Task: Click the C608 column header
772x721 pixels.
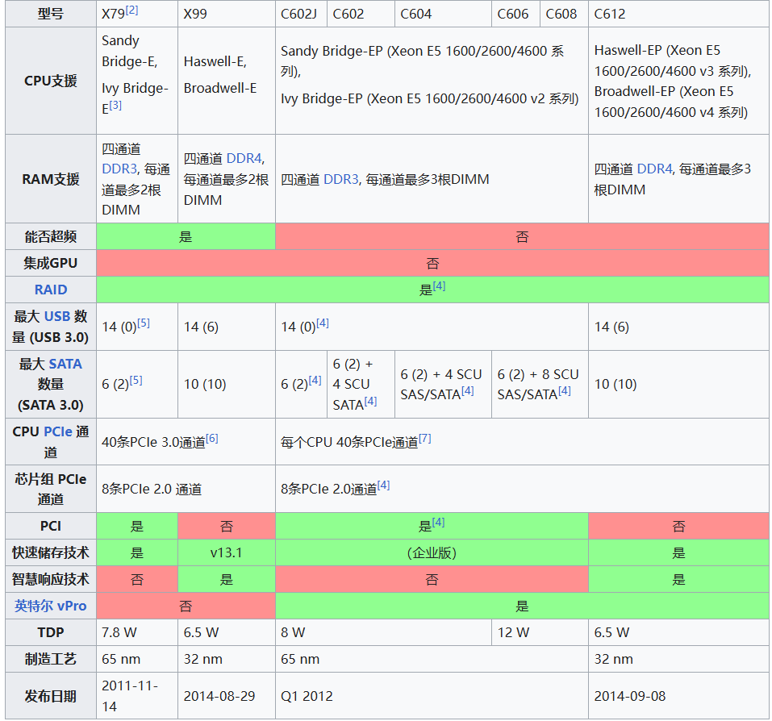Action: 564,14
